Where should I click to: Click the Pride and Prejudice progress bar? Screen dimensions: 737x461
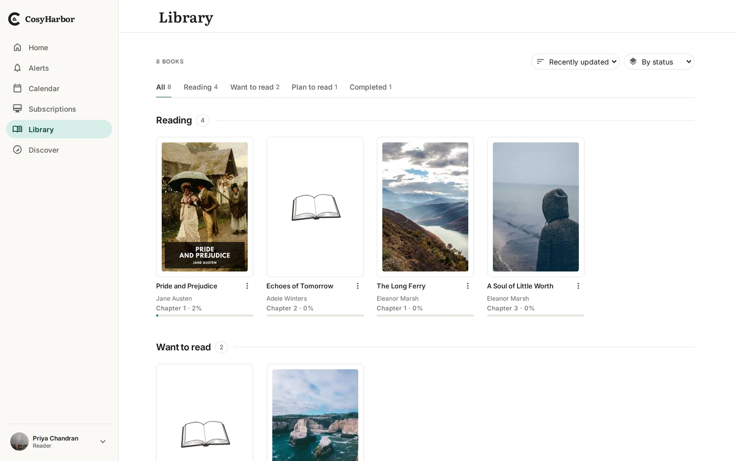pos(205,316)
